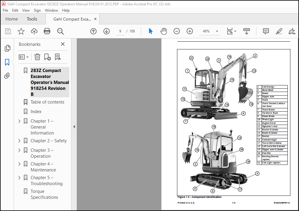Open the View menu
Viewport: 299px width, 211px height.
26,10
